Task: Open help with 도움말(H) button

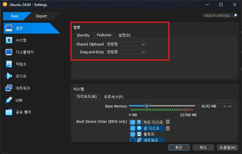Action: (x=228, y=147)
